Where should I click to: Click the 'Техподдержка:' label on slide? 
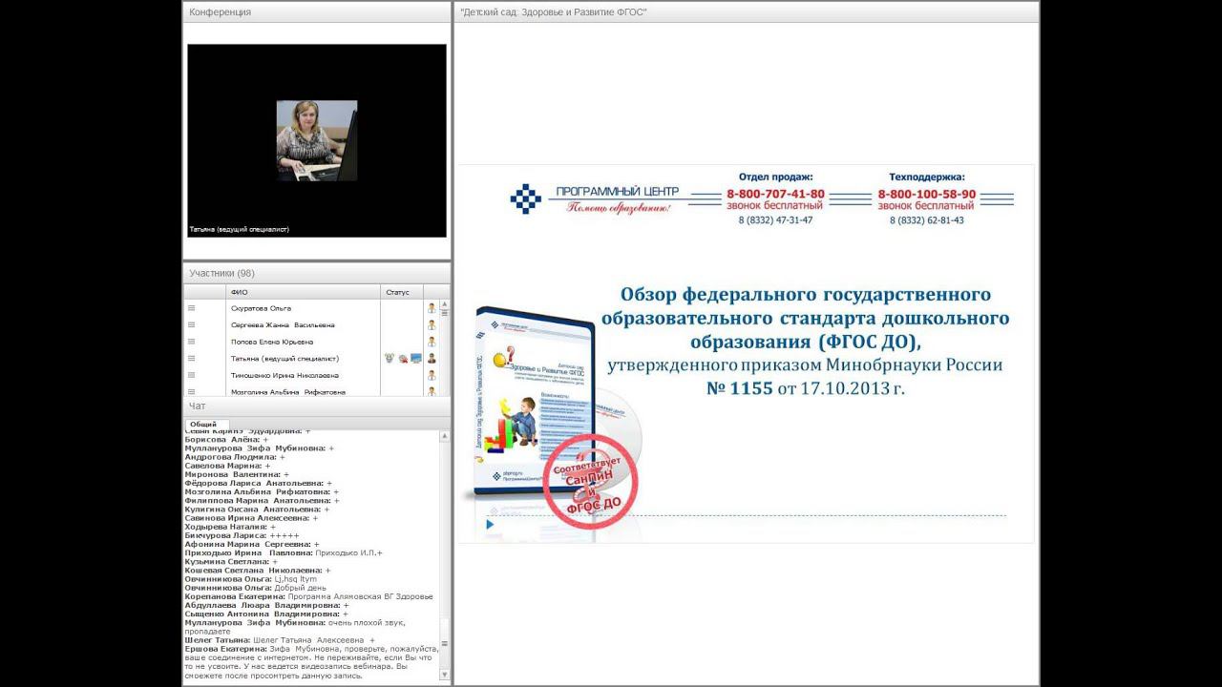click(927, 177)
